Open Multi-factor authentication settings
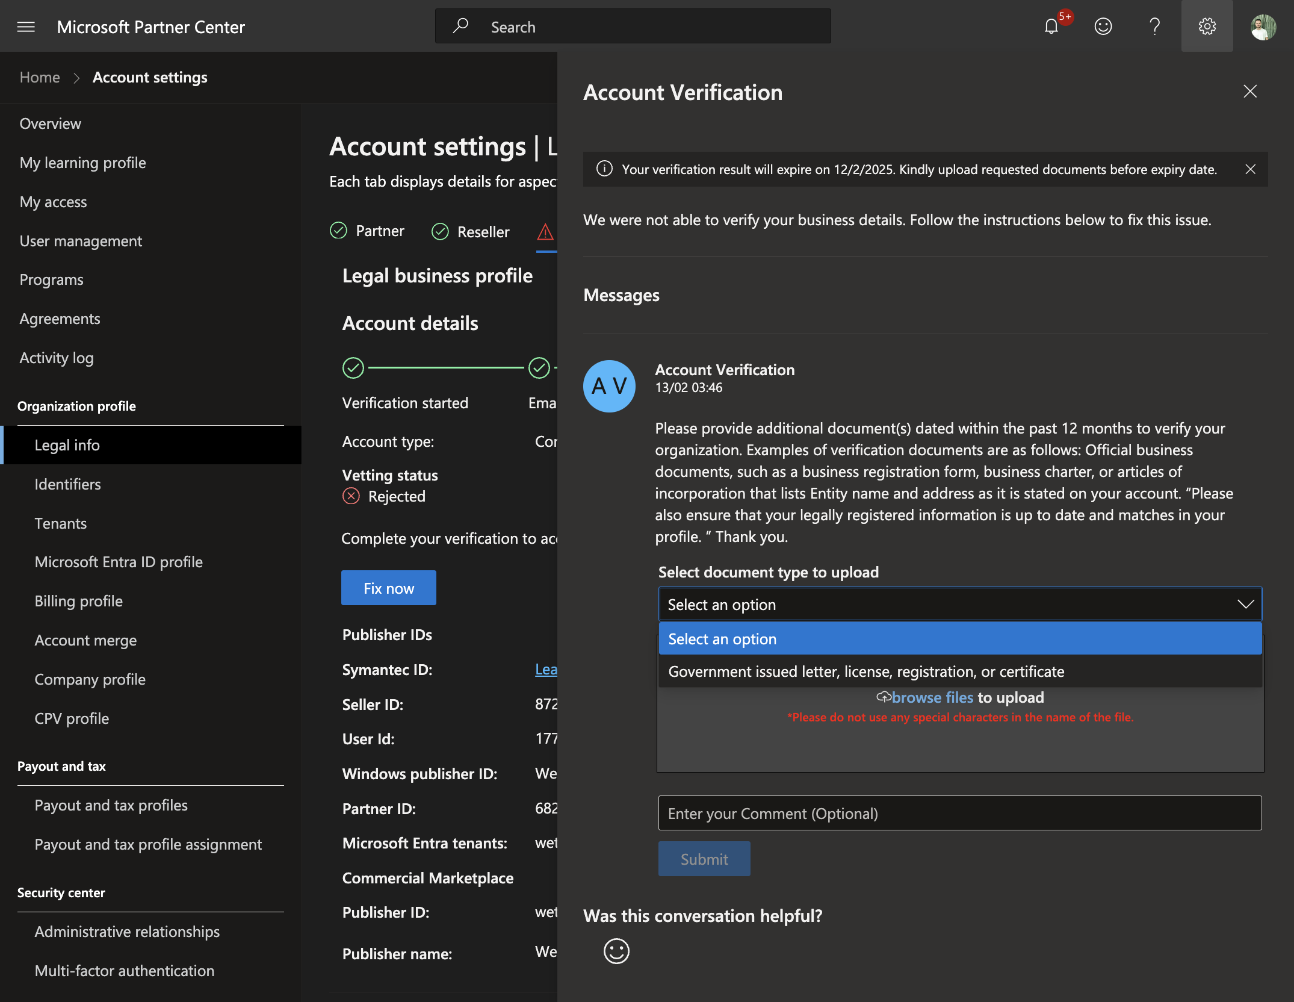1294x1002 pixels. click(125, 971)
